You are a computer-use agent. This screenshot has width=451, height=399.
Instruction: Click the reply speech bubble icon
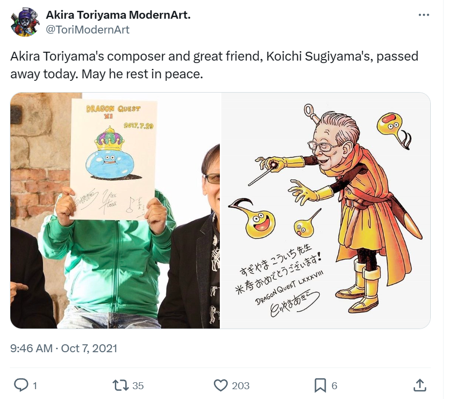pyautogui.click(x=21, y=385)
